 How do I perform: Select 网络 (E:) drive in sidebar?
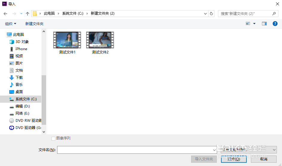(x=19, y=113)
